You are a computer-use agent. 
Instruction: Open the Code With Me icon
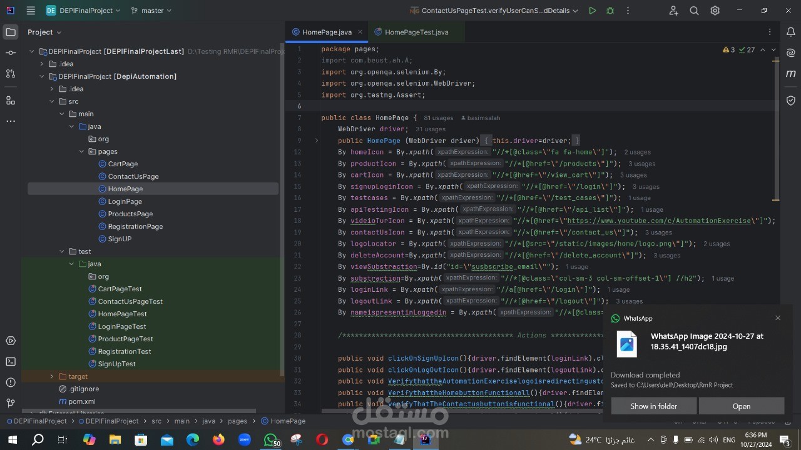(x=673, y=11)
